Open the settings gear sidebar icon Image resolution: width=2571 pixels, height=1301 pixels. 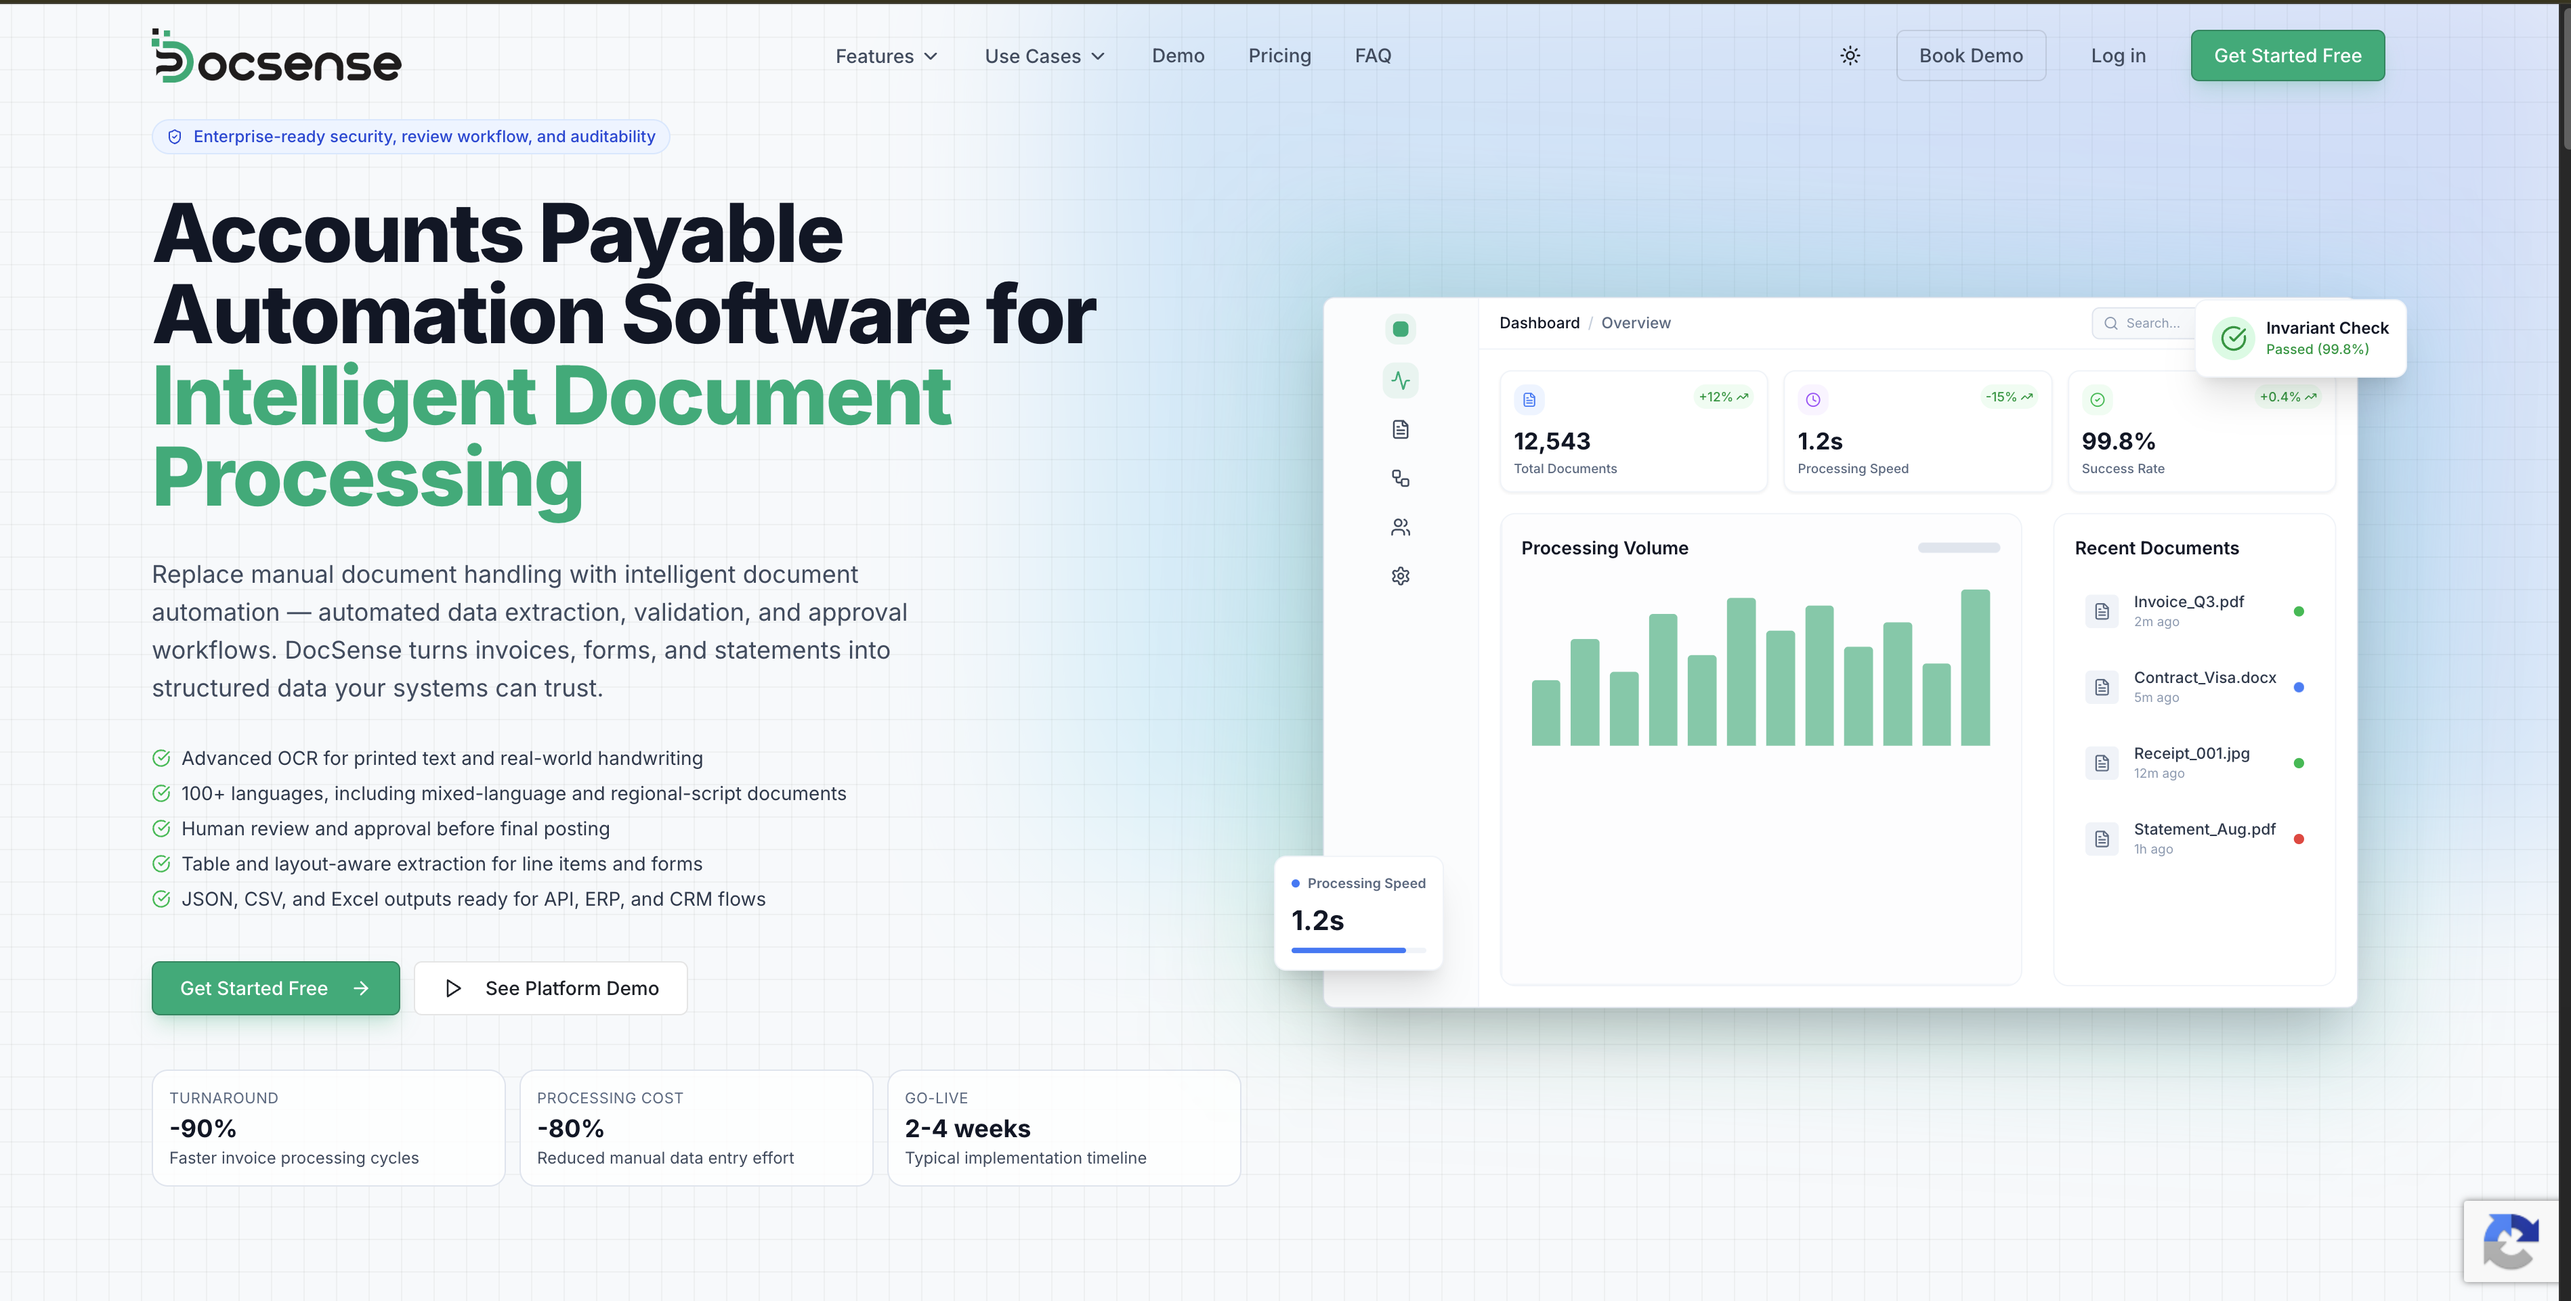tap(1400, 575)
